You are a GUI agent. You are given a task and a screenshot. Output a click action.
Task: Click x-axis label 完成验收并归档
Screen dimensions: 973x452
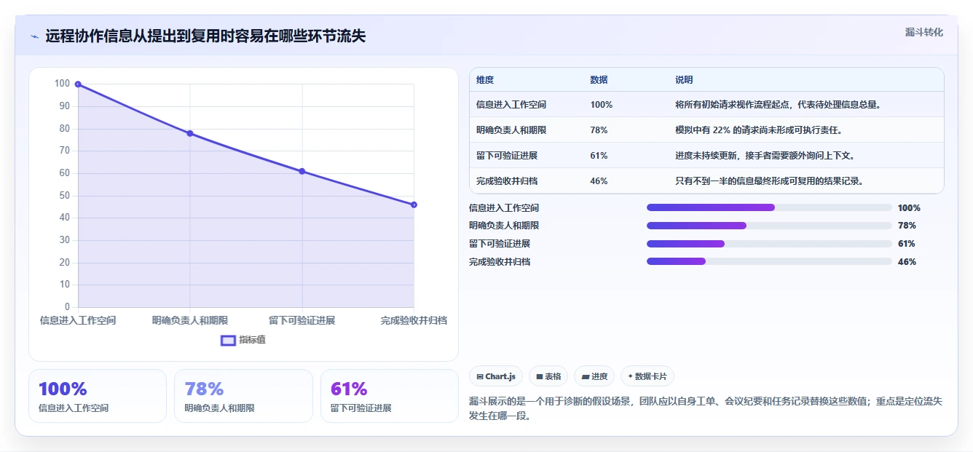[x=414, y=320]
